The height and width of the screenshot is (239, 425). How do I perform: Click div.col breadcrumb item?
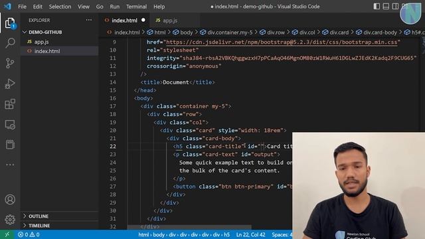click(307, 33)
